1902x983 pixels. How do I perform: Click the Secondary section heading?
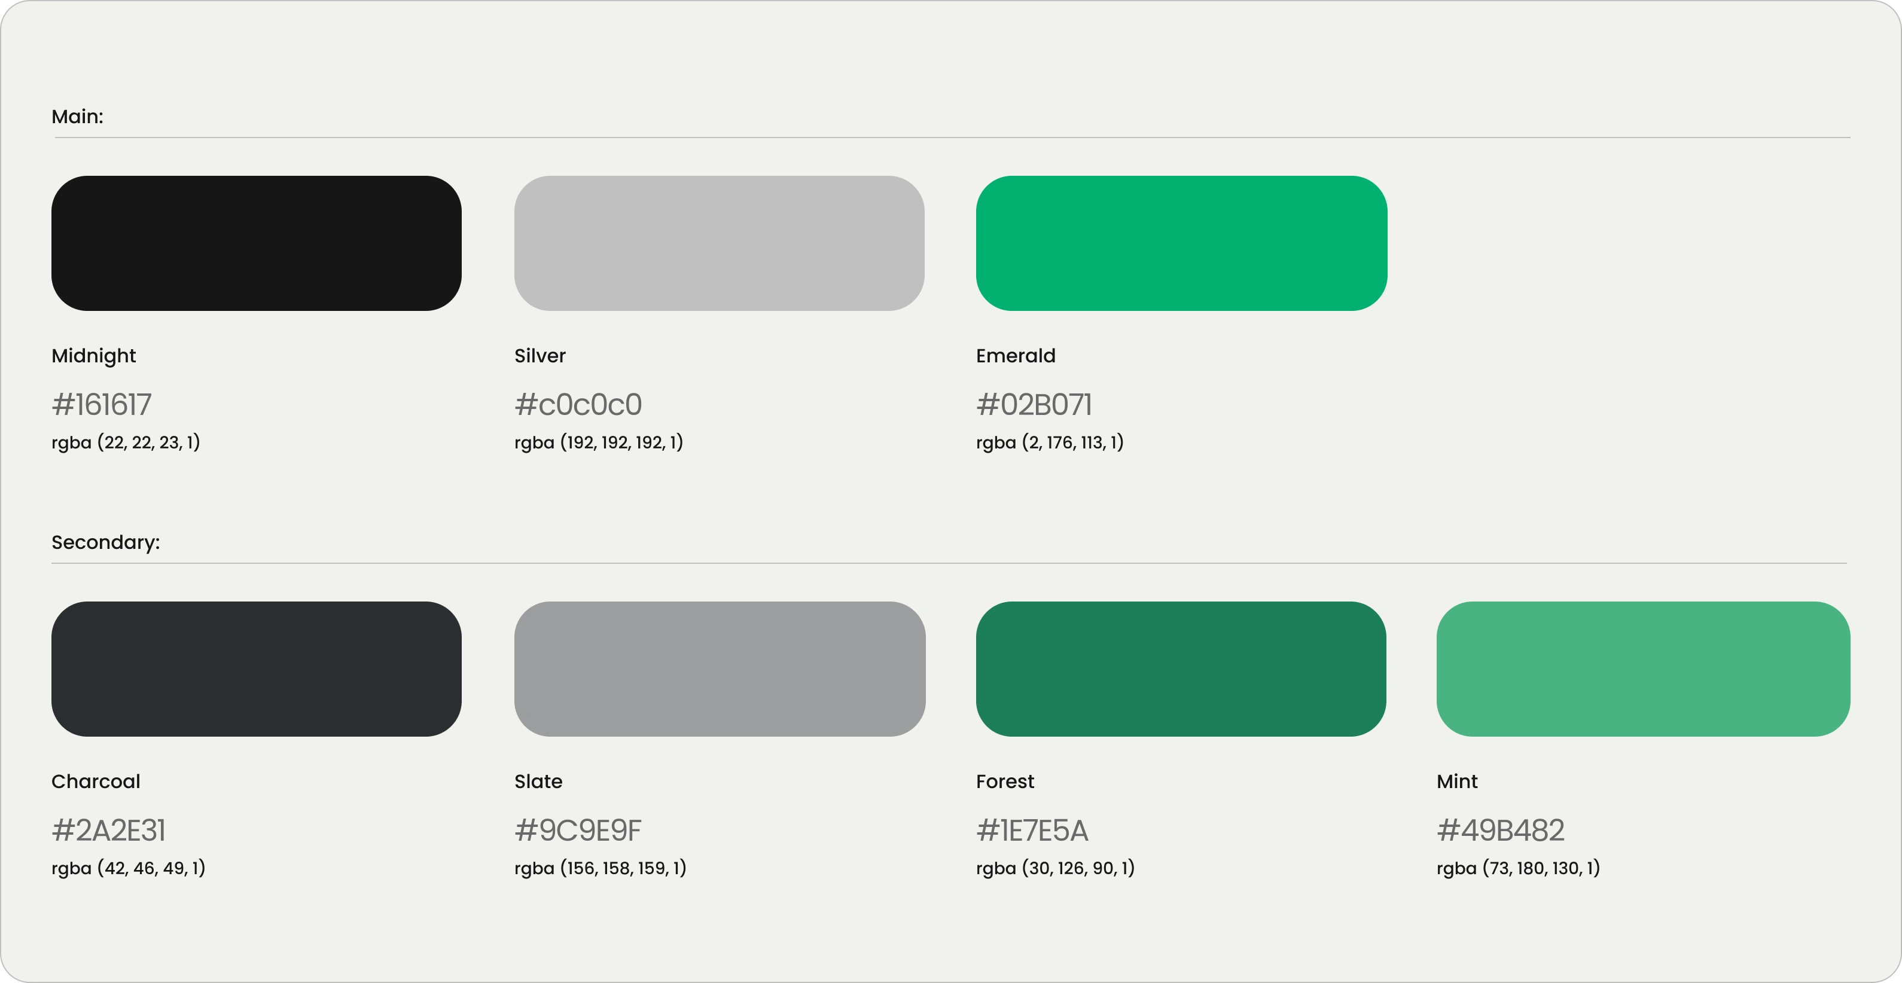point(106,542)
